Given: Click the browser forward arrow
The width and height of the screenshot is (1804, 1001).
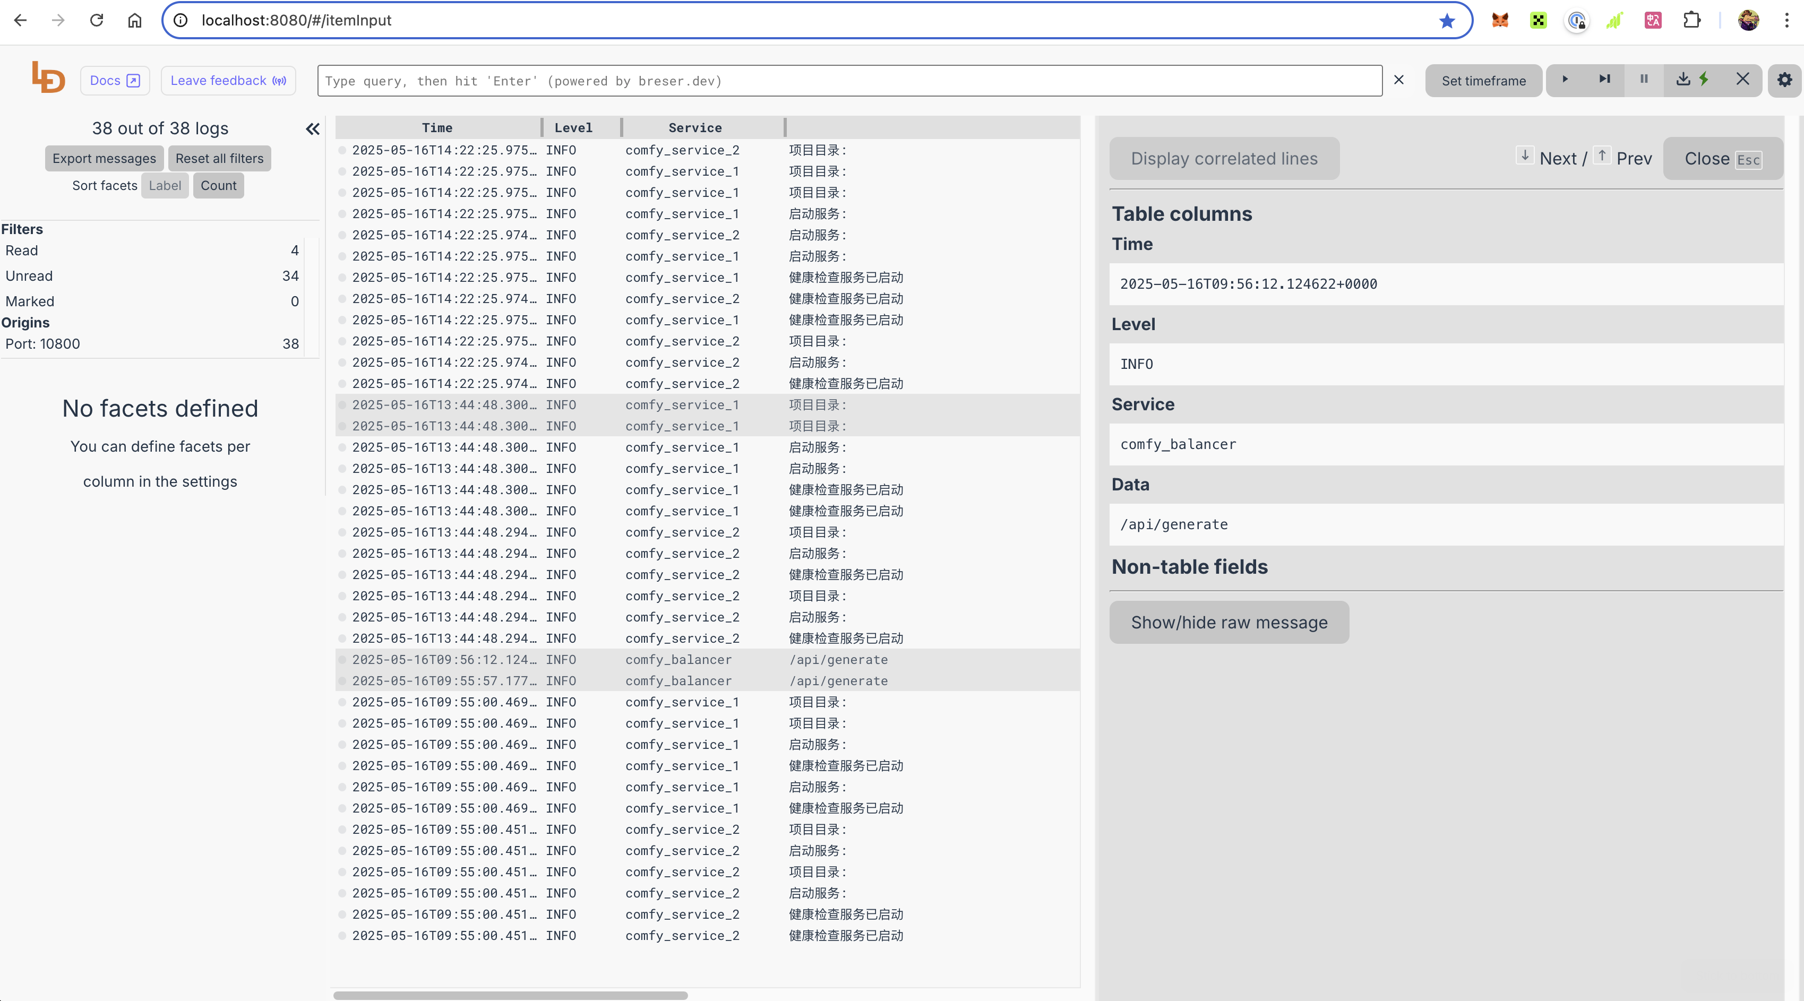Looking at the screenshot, I should pyautogui.click(x=58, y=20).
